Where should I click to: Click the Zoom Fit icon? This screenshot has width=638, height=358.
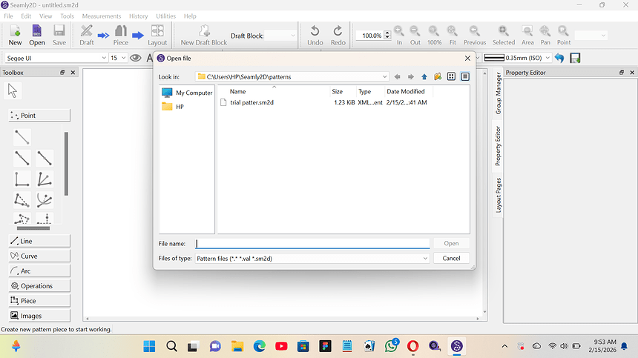(x=453, y=35)
